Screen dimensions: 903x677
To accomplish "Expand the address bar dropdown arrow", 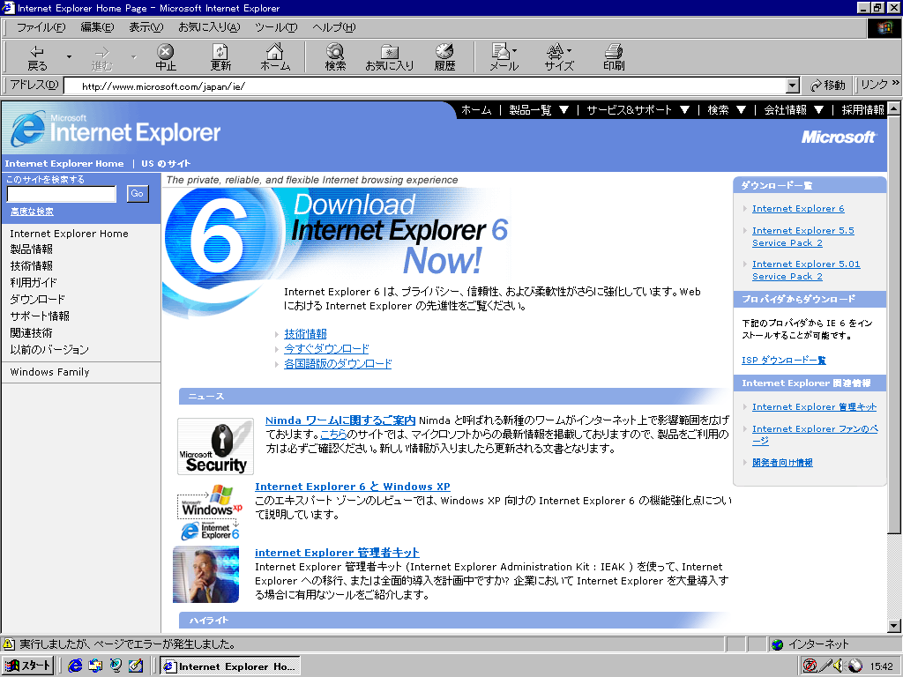I will (793, 86).
